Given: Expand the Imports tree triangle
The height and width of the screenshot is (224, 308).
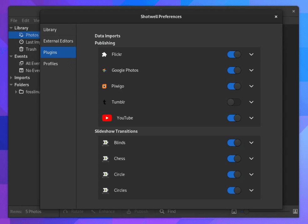Looking at the screenshot, I should (x=11, y=78).
